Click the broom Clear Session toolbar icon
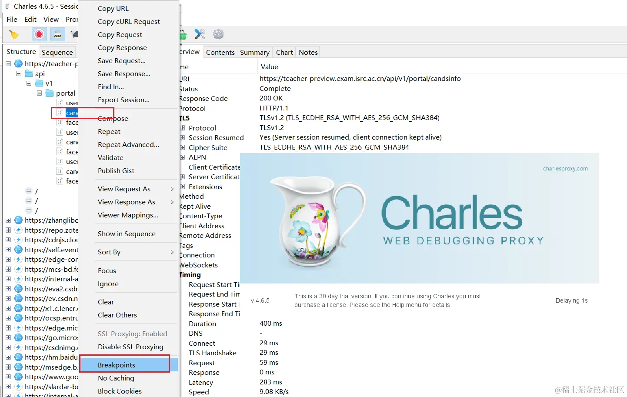Viewport: 627px width, 397px height. pos(14,34)
